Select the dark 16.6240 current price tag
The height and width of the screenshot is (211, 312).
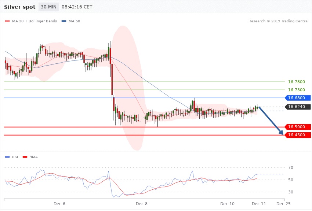(297, 107)
